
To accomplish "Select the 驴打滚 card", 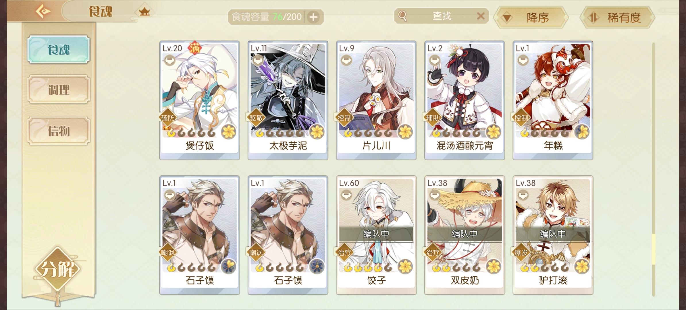I will click(553, 235).
